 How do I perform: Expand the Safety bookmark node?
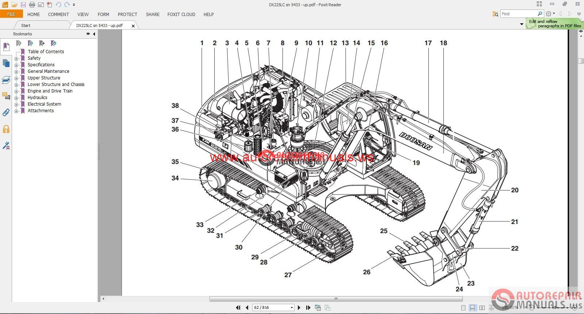click(16, 59)
